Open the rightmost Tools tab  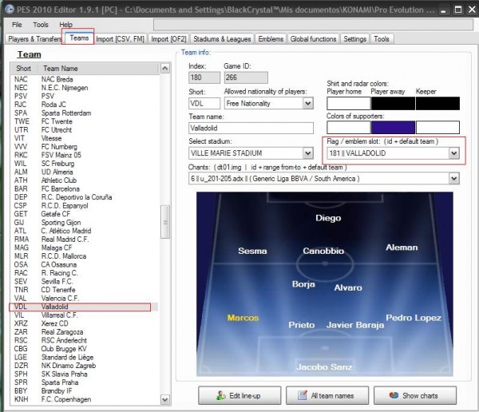coord(382,39)
